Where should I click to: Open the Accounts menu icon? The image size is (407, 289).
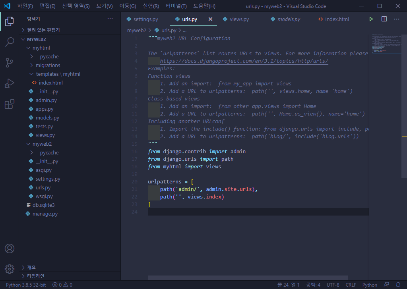point(10,249)
